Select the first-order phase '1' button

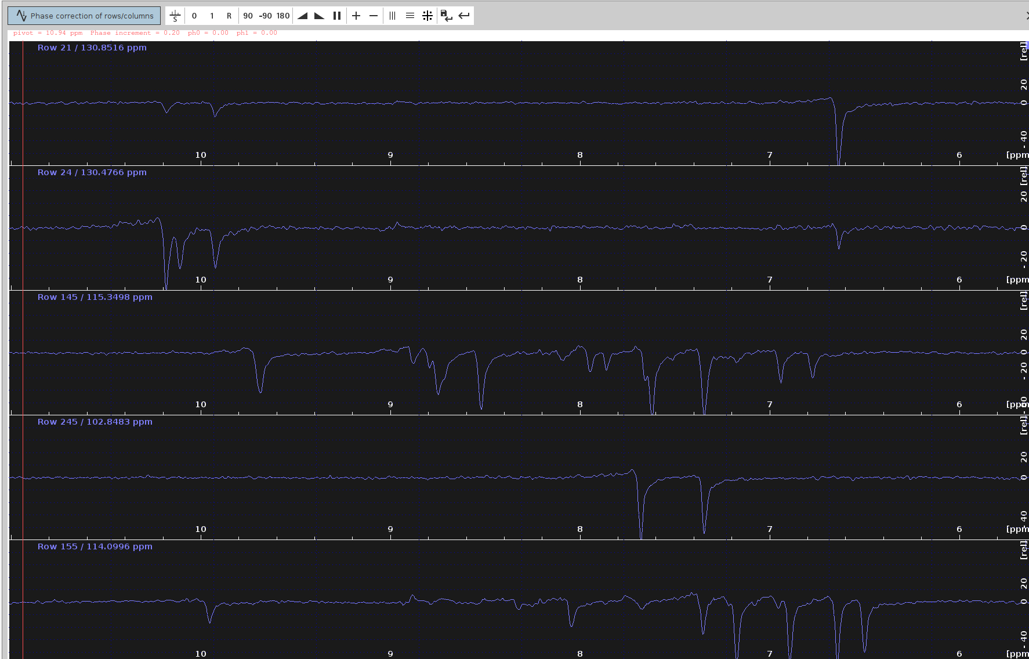tap(212, 16)
